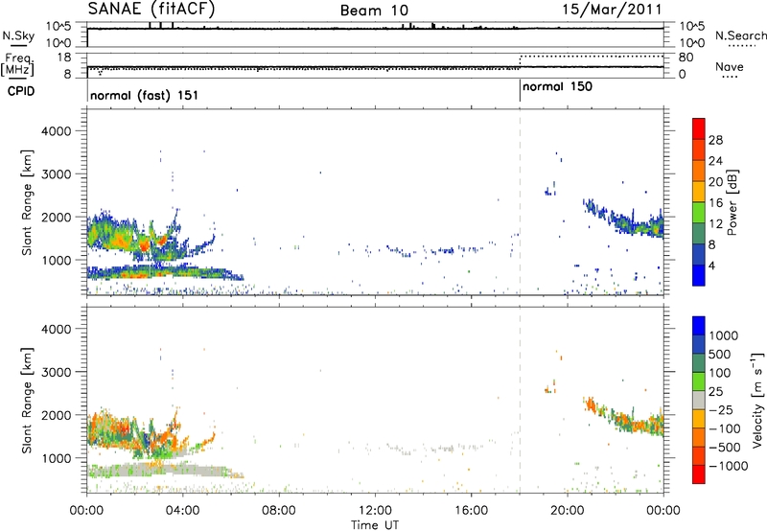Click the '-1000' value on Velocity colorbar

pyautogui.click(x=729, y=466)
